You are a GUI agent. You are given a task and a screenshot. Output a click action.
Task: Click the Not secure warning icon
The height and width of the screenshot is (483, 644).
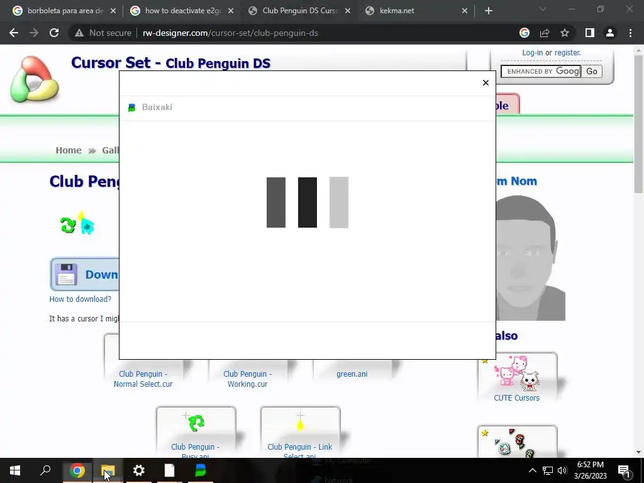[x=79, y=33]
